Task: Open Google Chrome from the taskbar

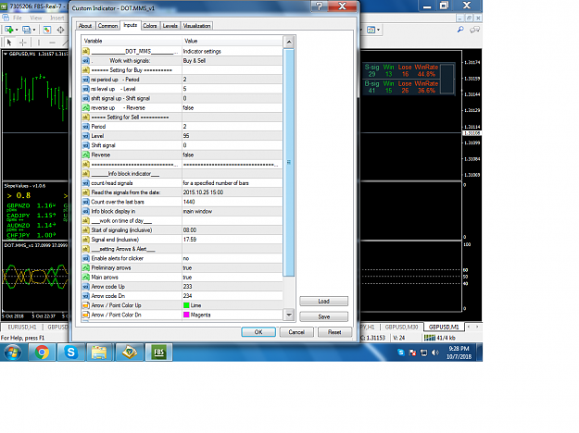Action: [x=42, y=353]
